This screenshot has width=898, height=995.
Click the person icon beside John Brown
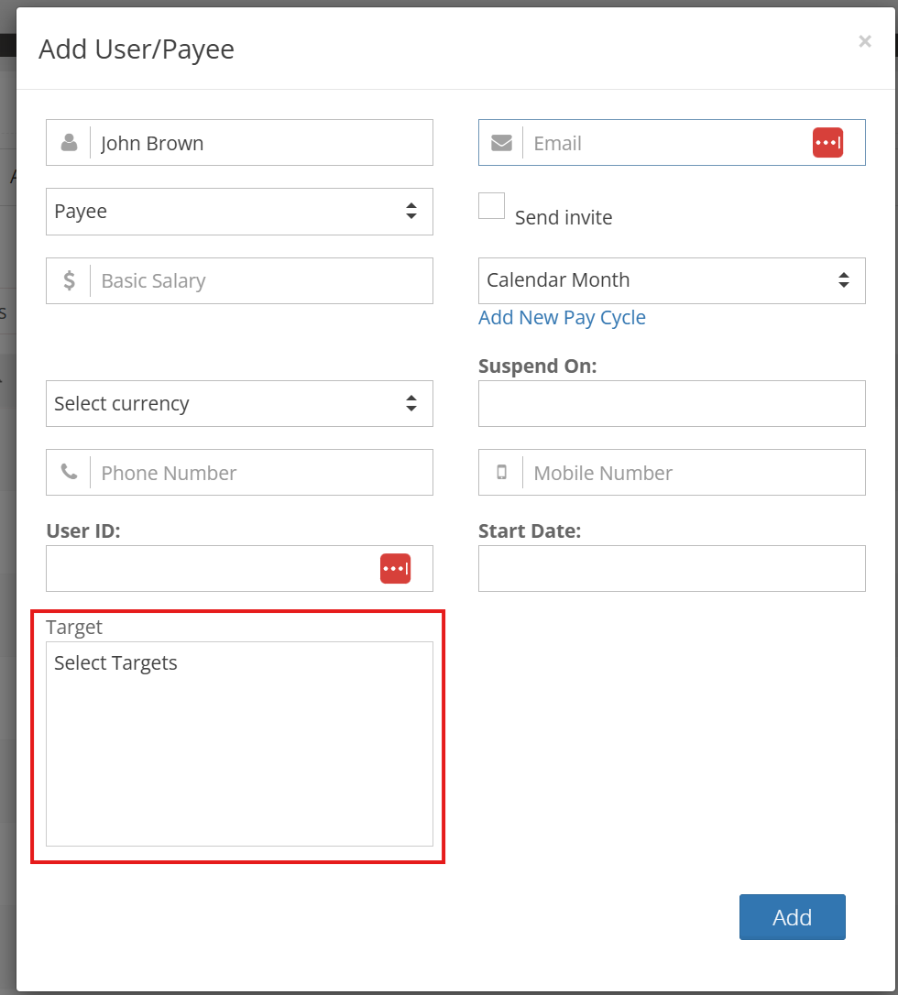(69, 142)
